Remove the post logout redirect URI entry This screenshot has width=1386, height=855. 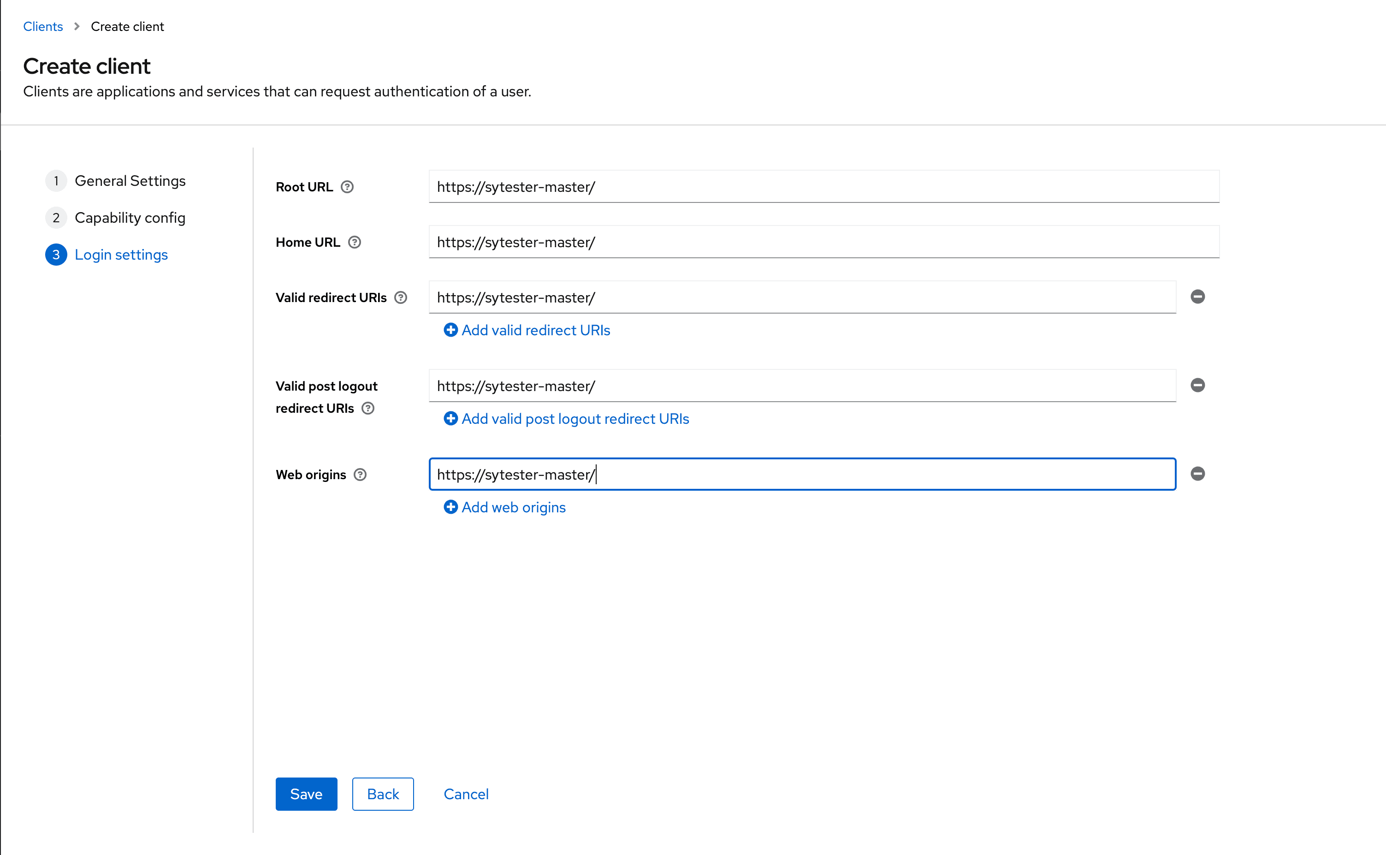coord(1198,385)
